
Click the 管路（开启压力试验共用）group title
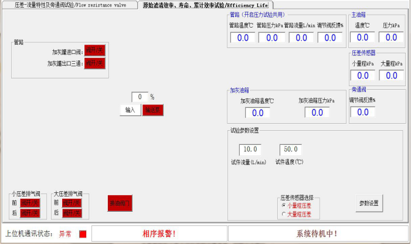tap(257, 15)
